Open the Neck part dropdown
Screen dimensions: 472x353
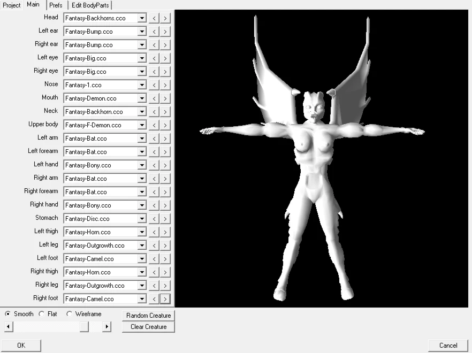(142, 112)
